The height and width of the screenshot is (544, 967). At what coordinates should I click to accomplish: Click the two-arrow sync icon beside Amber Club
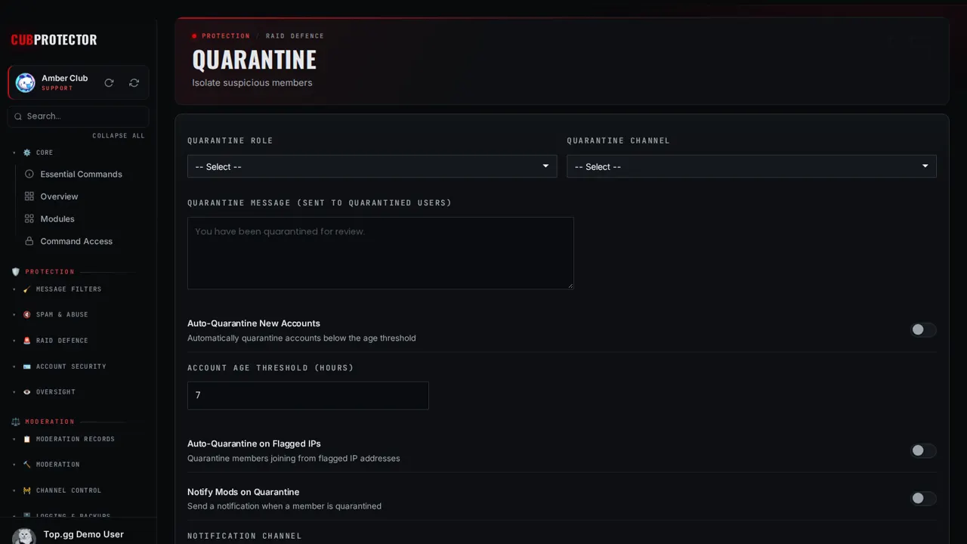pos(134,82)
